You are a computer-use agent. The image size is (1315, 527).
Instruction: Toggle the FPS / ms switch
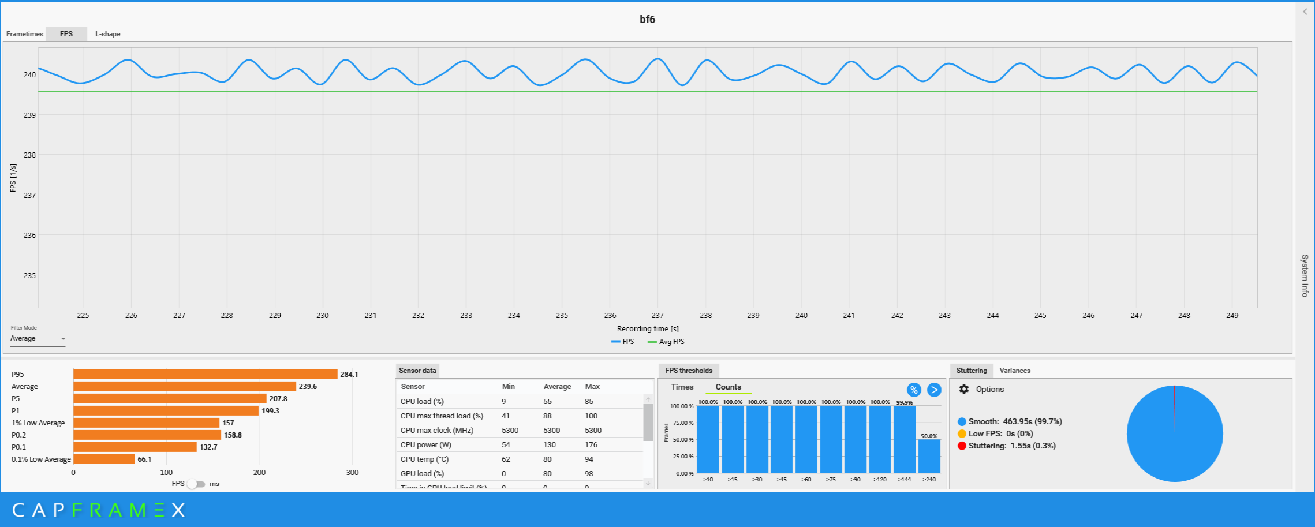tap(196, 484)
